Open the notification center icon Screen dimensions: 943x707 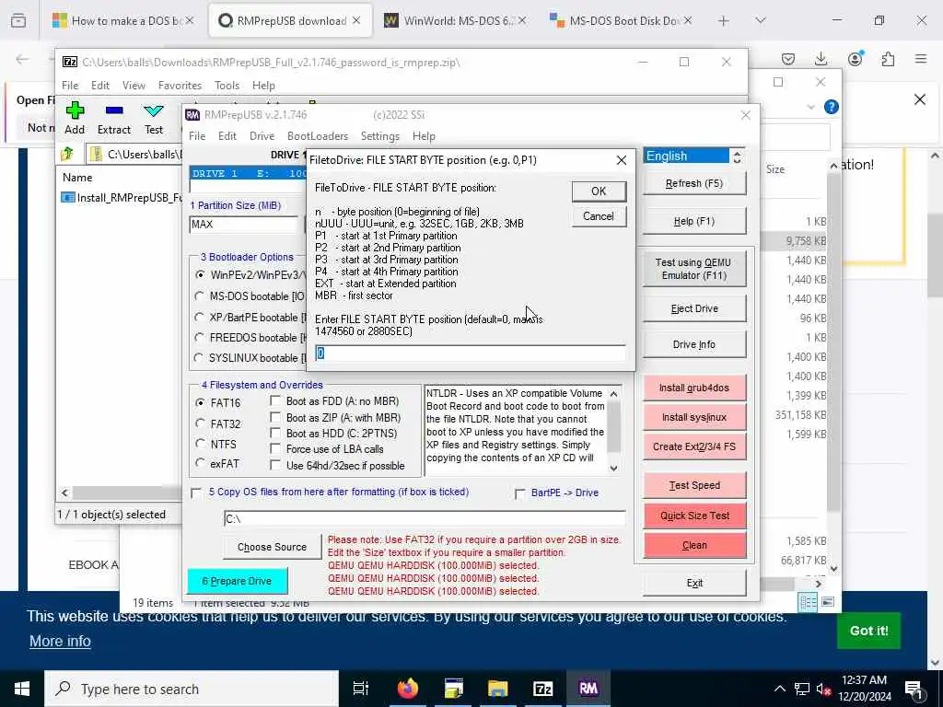click(x=914, y=689)
